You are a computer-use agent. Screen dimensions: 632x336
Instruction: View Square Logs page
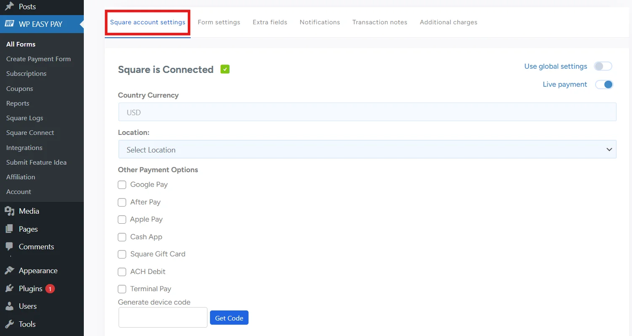point(25,118)
